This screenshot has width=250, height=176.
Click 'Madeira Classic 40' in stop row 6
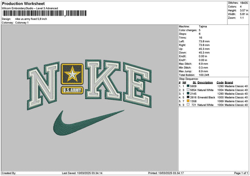click(236, 105)
